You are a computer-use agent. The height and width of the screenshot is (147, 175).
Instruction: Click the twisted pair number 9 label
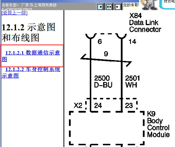[106, 54]
